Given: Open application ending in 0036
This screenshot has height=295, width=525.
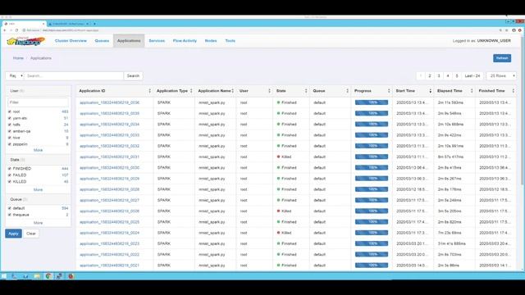Looking at the screenshot, I should 109,102.
